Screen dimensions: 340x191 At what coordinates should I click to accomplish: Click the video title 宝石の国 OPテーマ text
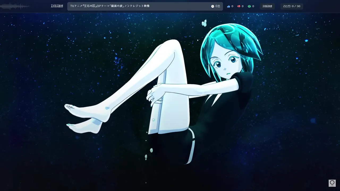click(110, 6)
